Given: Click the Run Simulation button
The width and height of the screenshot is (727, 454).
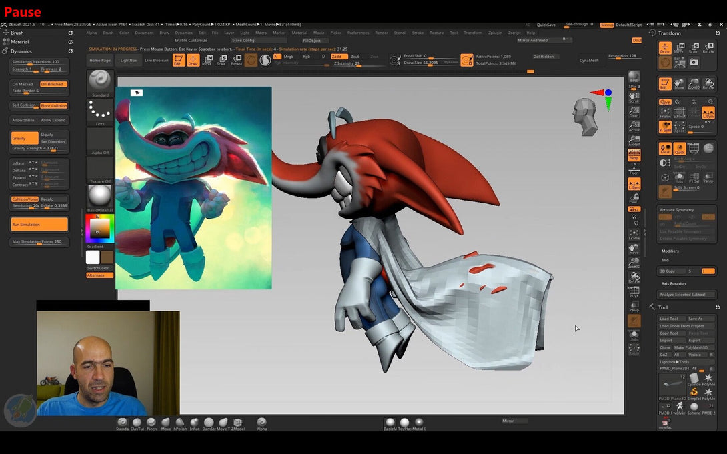Looking at the screenshot, I should 39,224.
